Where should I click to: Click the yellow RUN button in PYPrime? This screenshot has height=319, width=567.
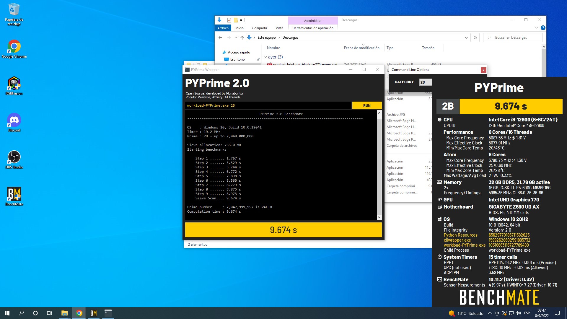367,105
